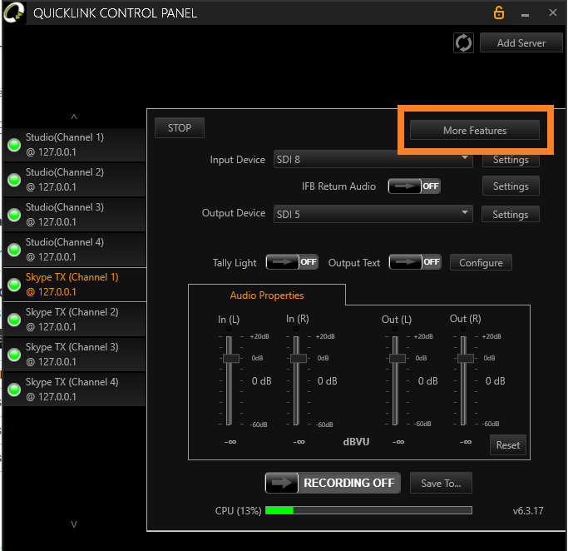568x551 pixels.
Task: Minimize the Quicklink Control Panel window
Action: pos(525,14)
